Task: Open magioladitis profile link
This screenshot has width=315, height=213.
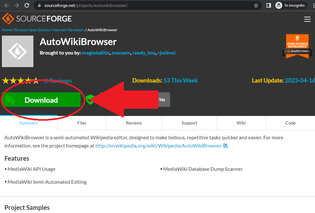Action: click(96, 53)
